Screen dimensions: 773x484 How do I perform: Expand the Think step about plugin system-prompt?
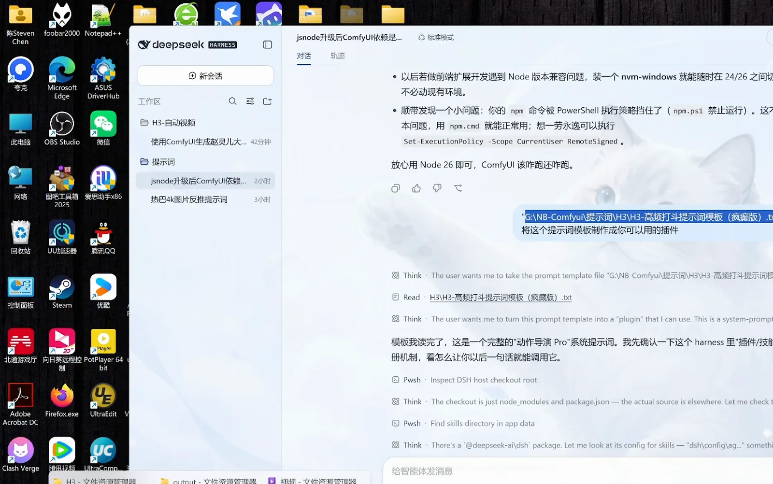click(582, 319)
